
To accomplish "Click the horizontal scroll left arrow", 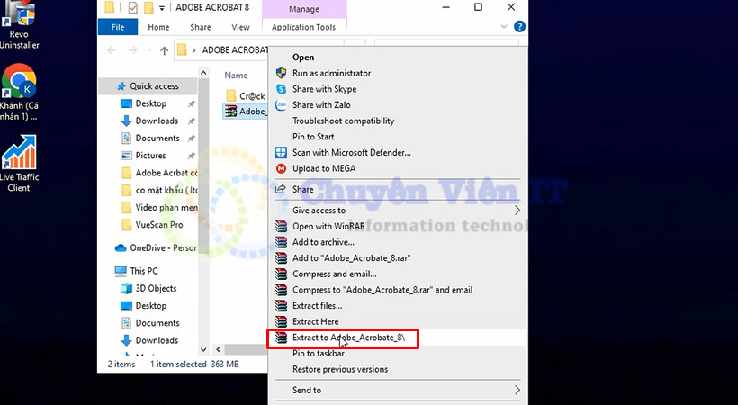I will (219, 349).
